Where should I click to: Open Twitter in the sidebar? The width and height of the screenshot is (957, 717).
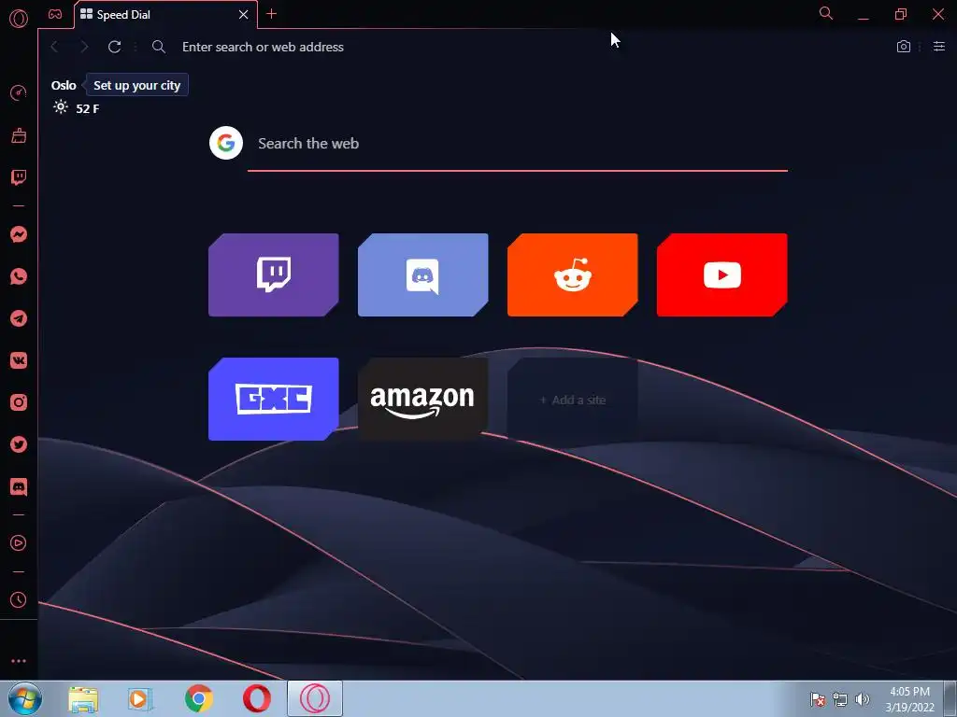[x=19, y=444]
